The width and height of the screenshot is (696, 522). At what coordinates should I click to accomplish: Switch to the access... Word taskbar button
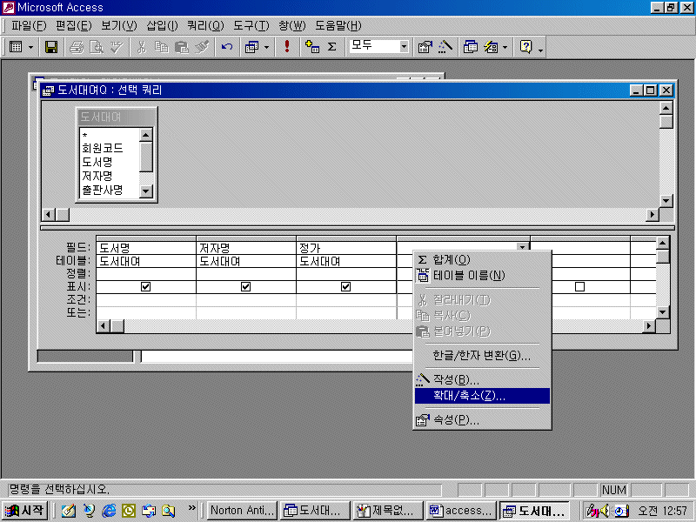pos(460,511)
